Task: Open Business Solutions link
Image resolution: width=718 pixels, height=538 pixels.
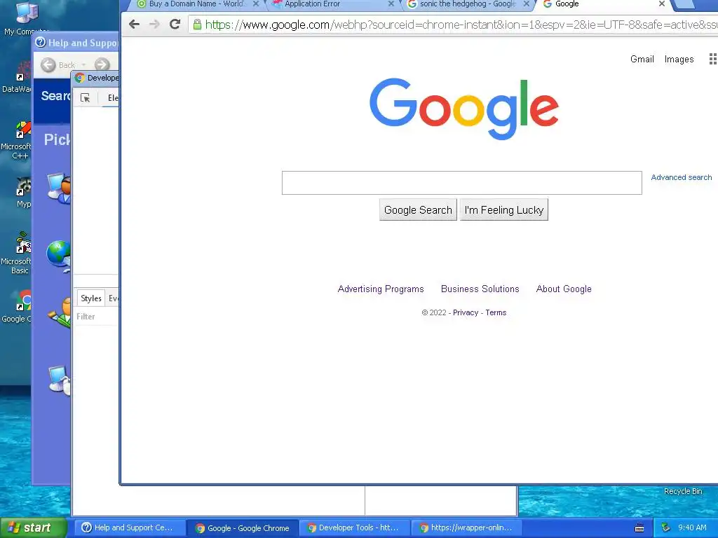Action: pyautogui.click(x=480, y=289)
